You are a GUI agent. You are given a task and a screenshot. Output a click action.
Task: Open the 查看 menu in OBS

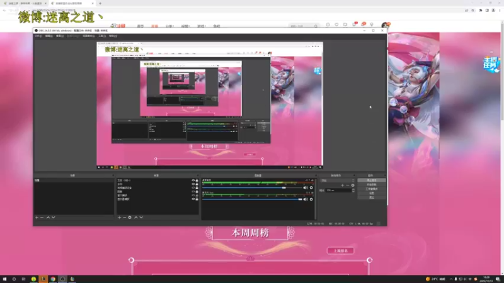[x=60, y=36]
